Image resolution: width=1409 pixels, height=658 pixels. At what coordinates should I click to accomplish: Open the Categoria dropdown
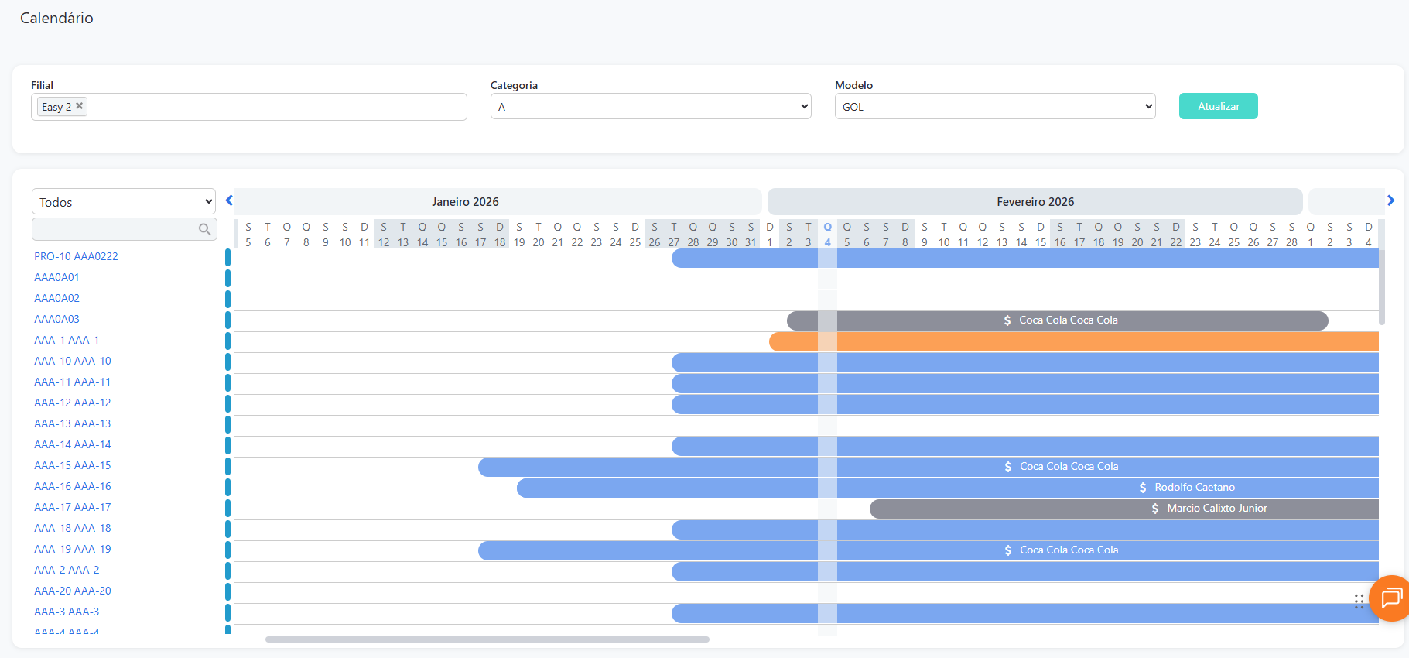click(x=650, y=107)
